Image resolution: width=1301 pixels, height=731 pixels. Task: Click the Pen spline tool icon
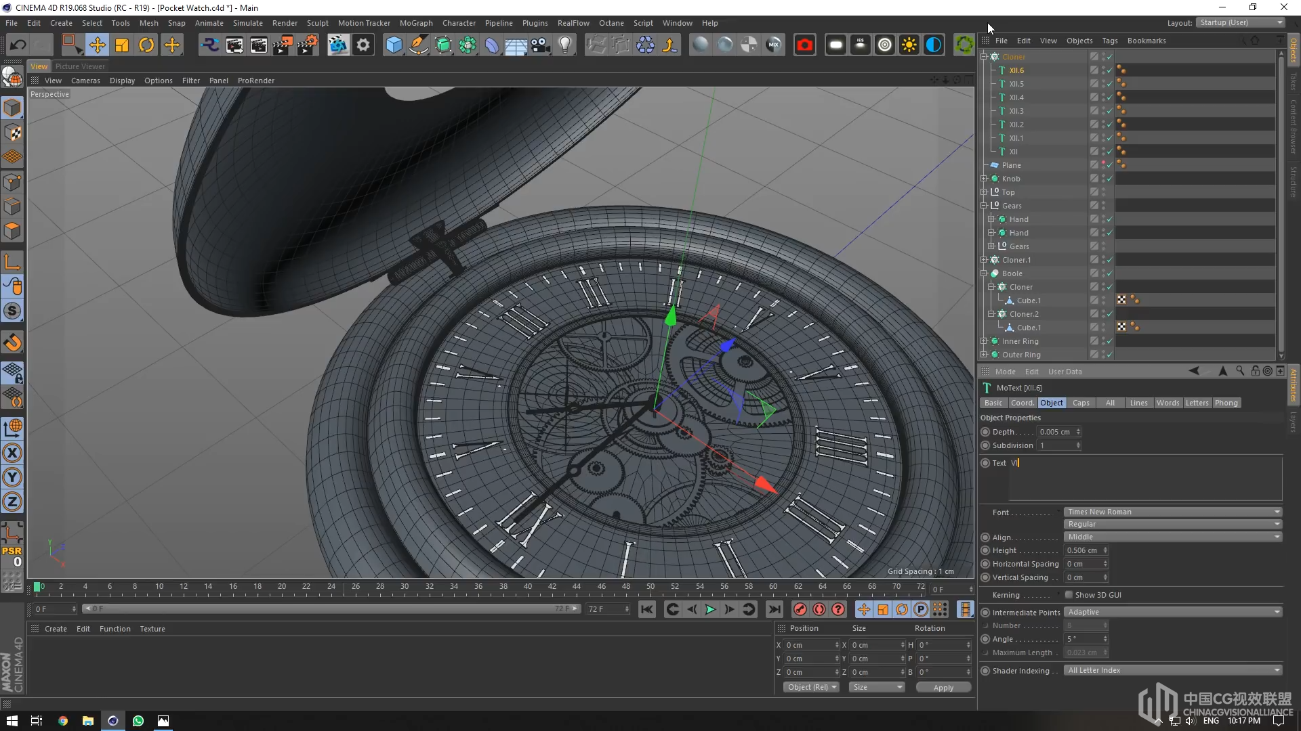pyautogui.click(x=419, y=45)
